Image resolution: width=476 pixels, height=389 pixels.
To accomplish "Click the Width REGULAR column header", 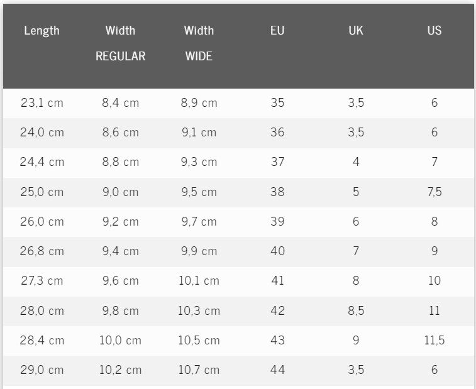I will [x=120, y=43].
